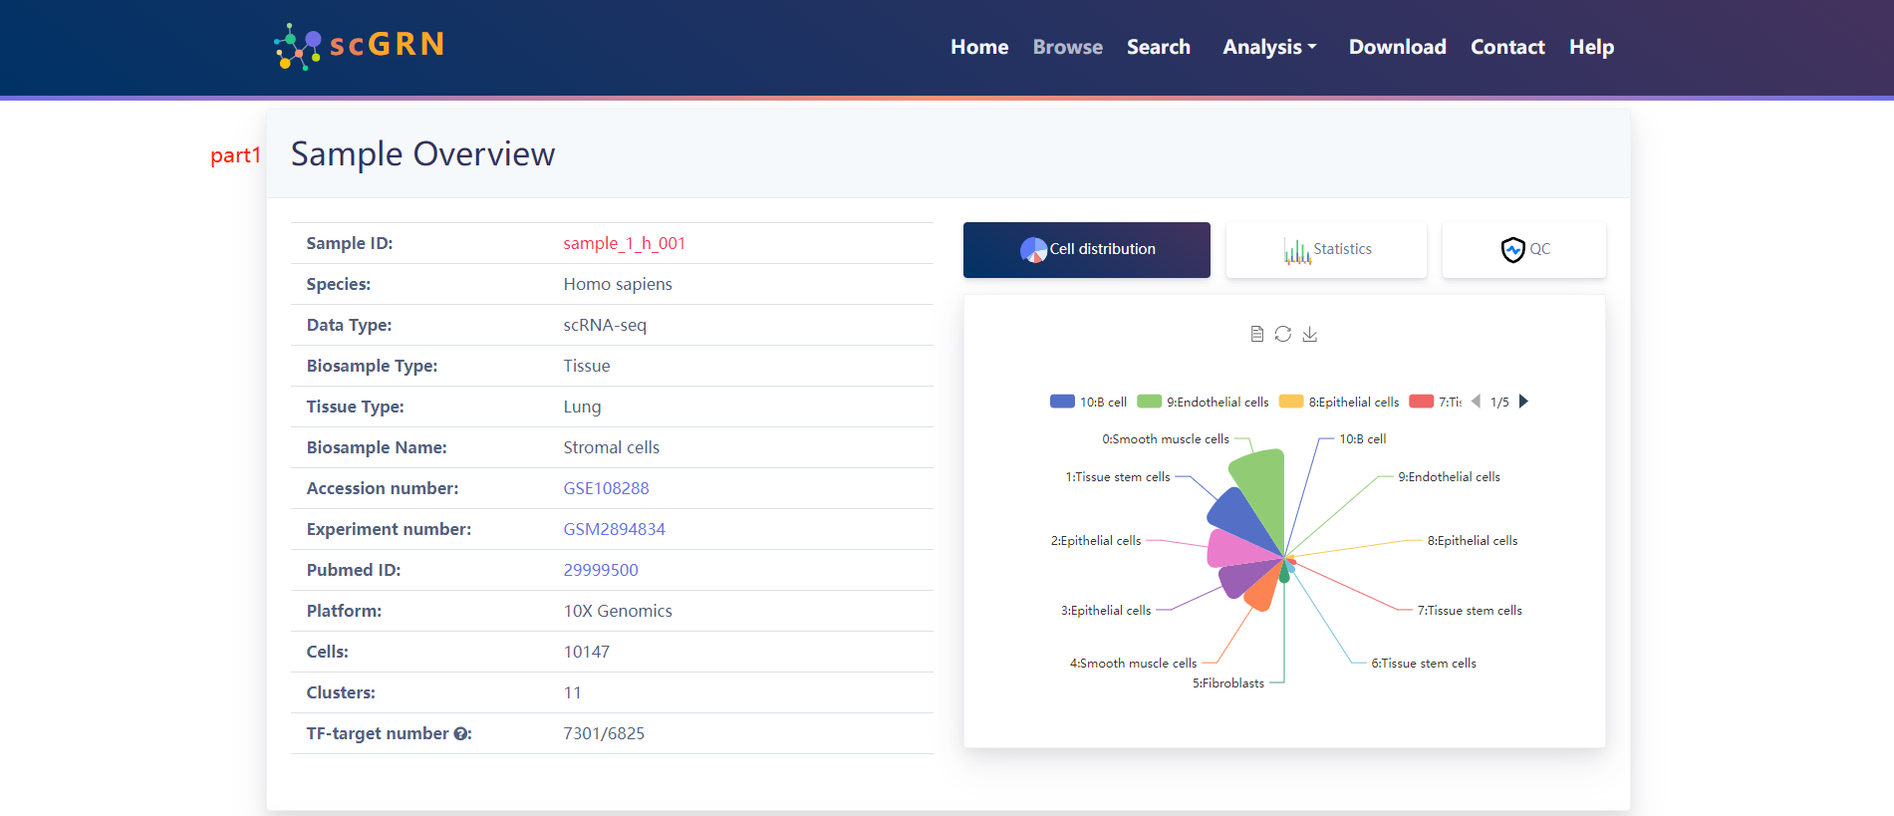
Task: Open the Help page
Action: [1591, 47]
